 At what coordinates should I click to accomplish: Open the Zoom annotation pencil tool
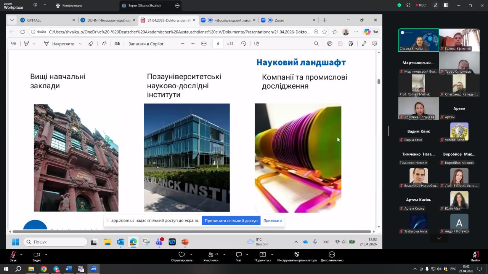pyautogui.click(x=435, y=5)
